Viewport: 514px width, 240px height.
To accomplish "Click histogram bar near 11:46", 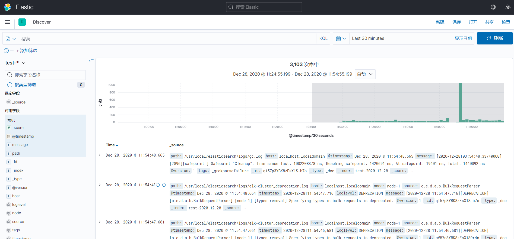I will point(448,120).
